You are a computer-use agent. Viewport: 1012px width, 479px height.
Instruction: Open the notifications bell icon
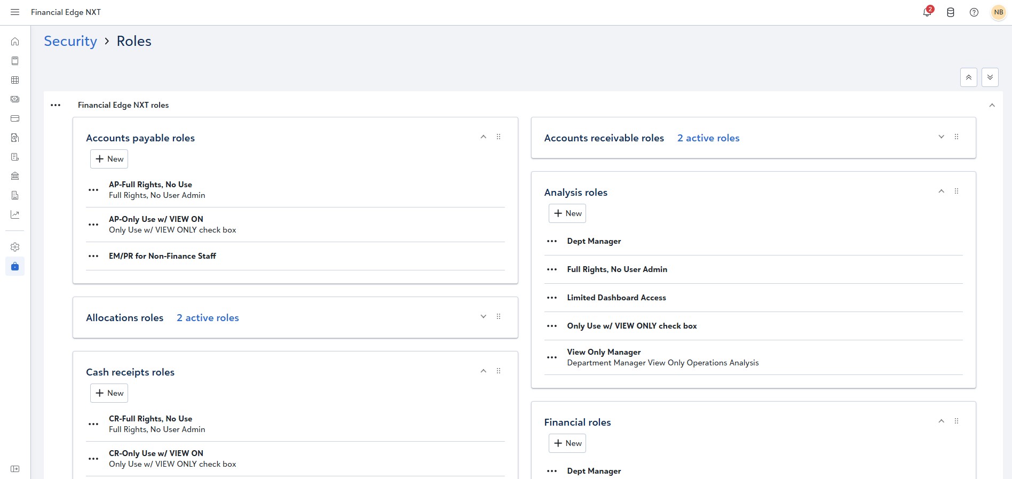pos(927,12)
